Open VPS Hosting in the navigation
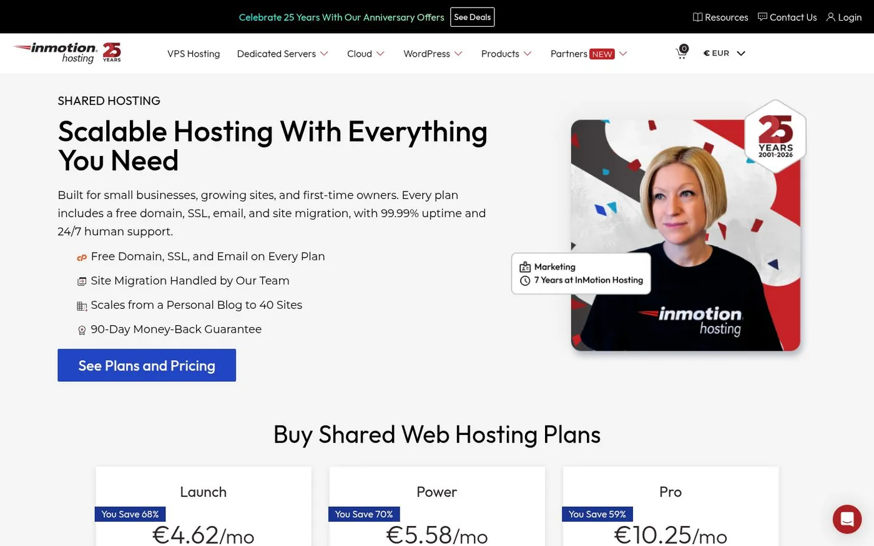This screenshot has height=546, width=874. tap(194, 54)
